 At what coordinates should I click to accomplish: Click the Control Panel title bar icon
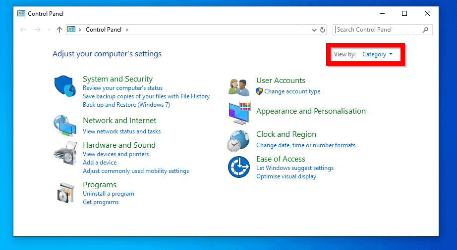pyautogui.click(x=21, y=13)
